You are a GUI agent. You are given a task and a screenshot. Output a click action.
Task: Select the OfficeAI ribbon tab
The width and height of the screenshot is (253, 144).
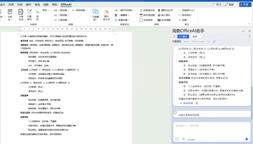point(66,4)
